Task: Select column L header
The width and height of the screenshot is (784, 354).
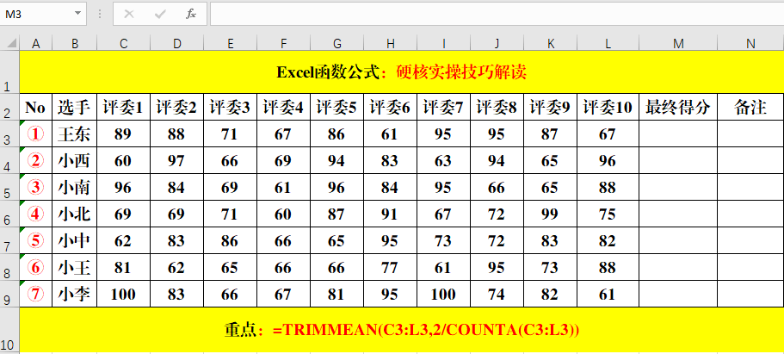Action: pyautogui.click(x=608, y=44)
